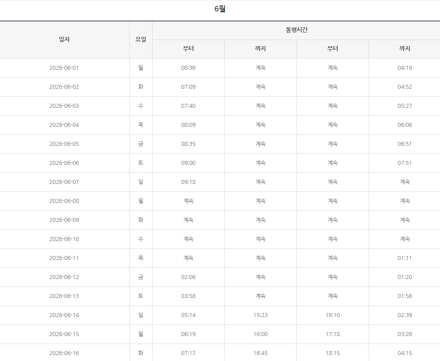Select date cell 2026-06-08
Screen dimensions: 440x361
pos(64,201)
